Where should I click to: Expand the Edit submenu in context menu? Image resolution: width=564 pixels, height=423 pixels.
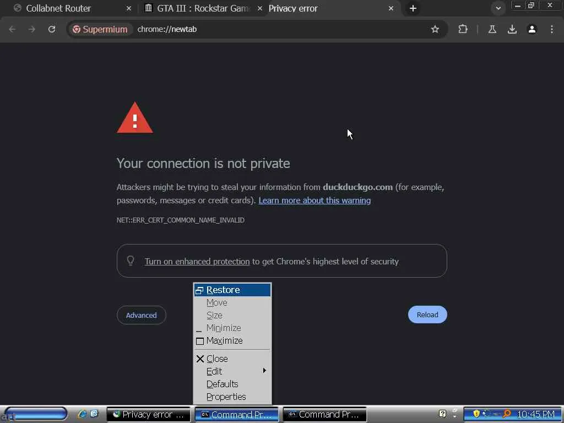pyautogui.click(x=232, y=371)
